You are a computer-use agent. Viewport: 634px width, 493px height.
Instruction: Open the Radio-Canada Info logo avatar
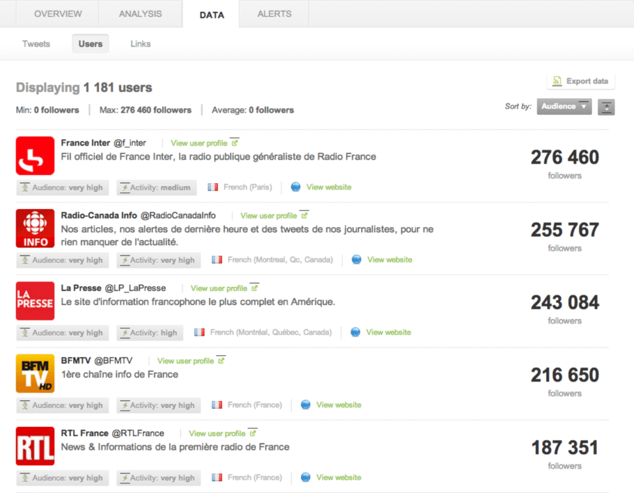point(35,228)
